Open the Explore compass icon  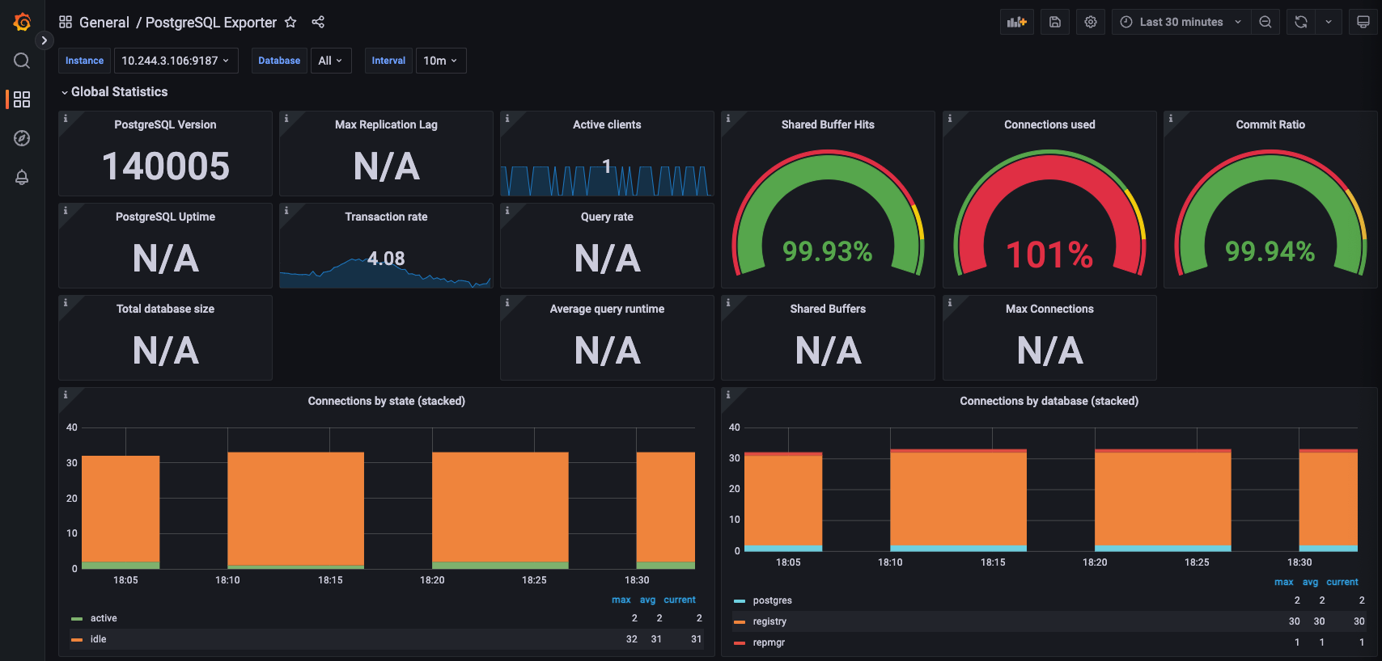coord(22,138)
